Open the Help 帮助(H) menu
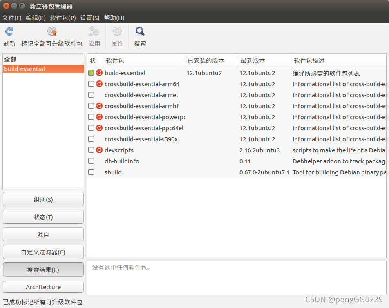The height and width of the screenshot is (308, 389). pyautogui.click(x=114, y=18)
